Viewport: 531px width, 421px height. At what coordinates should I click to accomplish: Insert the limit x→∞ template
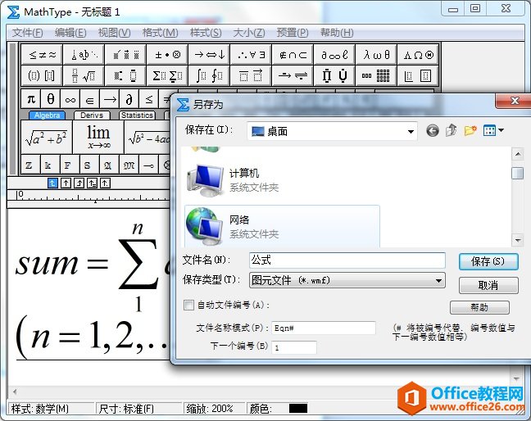pyautogui.click(x=98, y=136)
